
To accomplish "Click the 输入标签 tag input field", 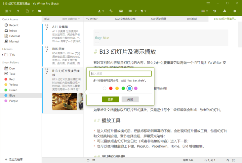I will [x=120, y=73].
